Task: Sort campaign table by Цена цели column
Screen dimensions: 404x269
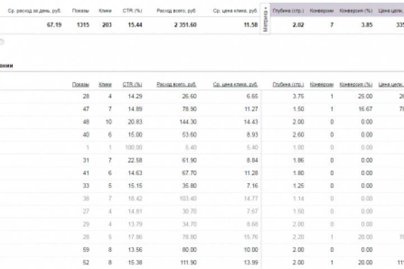Action: (x=391, y=85)
